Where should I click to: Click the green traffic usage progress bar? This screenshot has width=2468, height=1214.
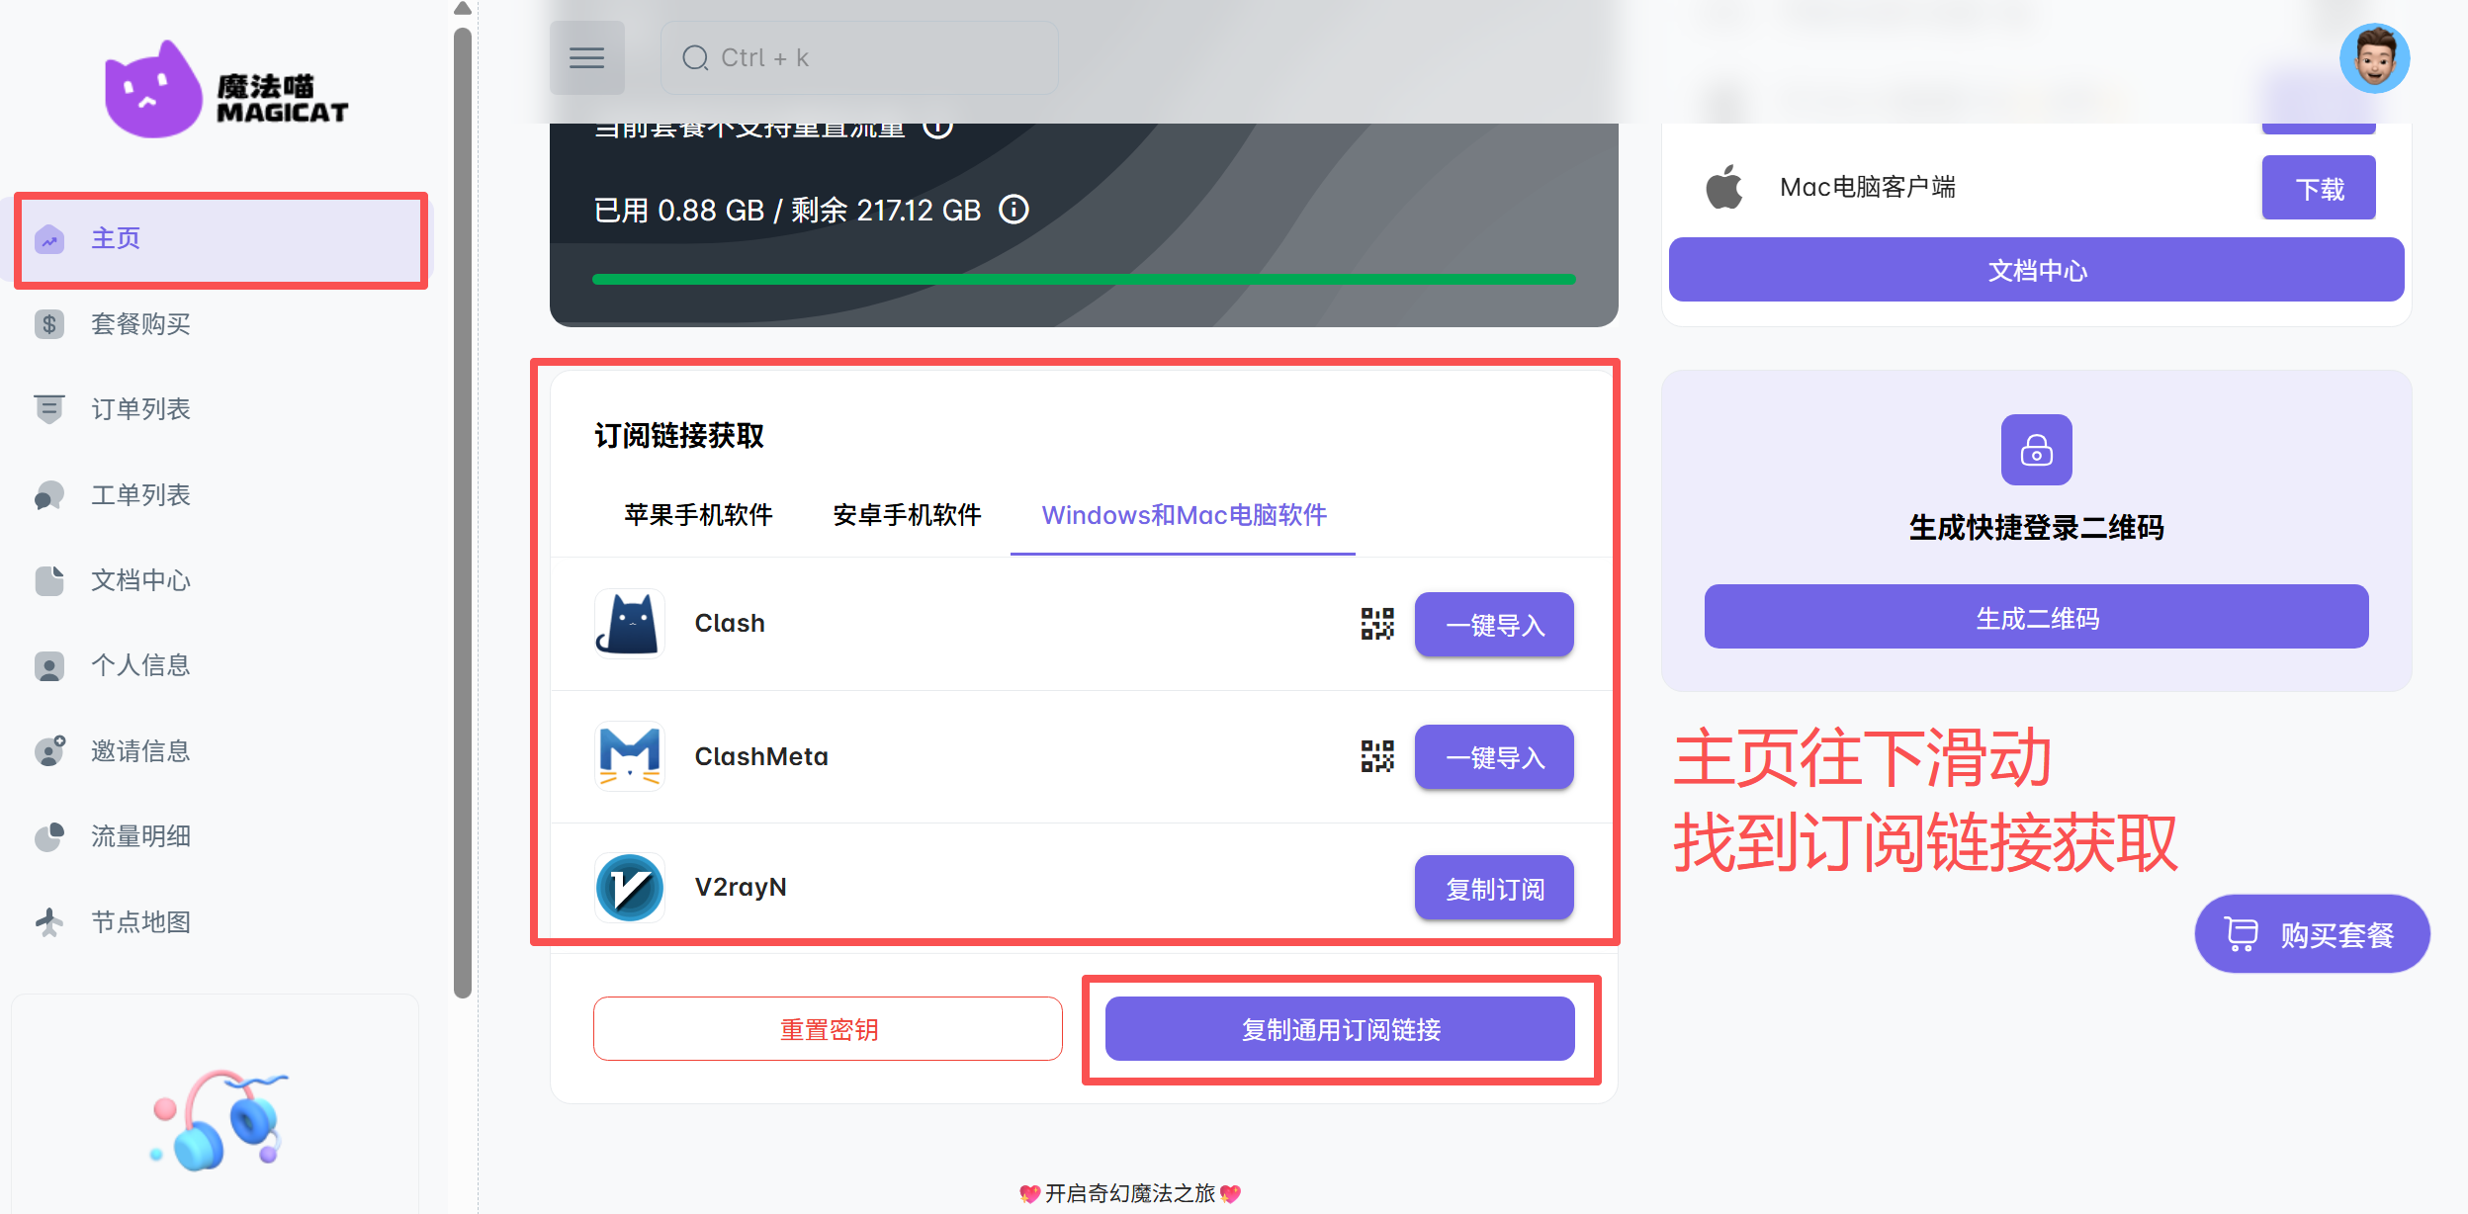point(1083,280)
